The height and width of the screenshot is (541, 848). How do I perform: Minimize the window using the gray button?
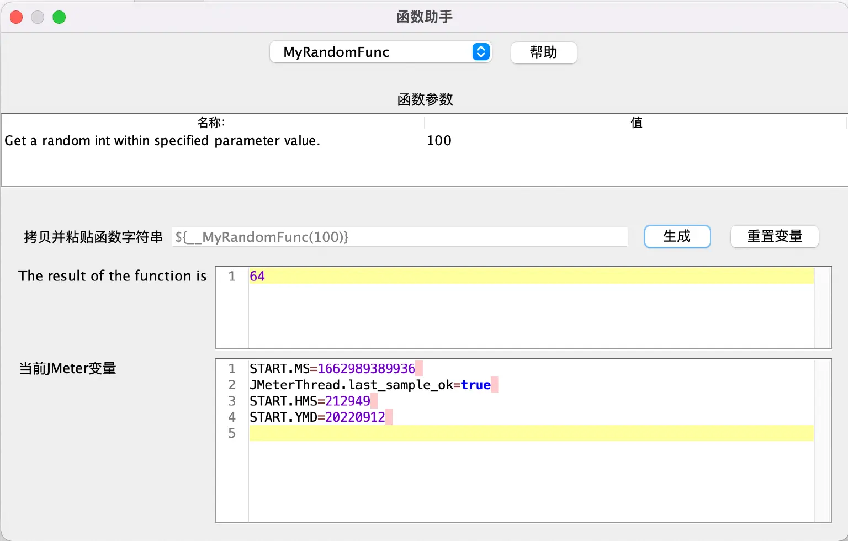[x=38, y=17]
